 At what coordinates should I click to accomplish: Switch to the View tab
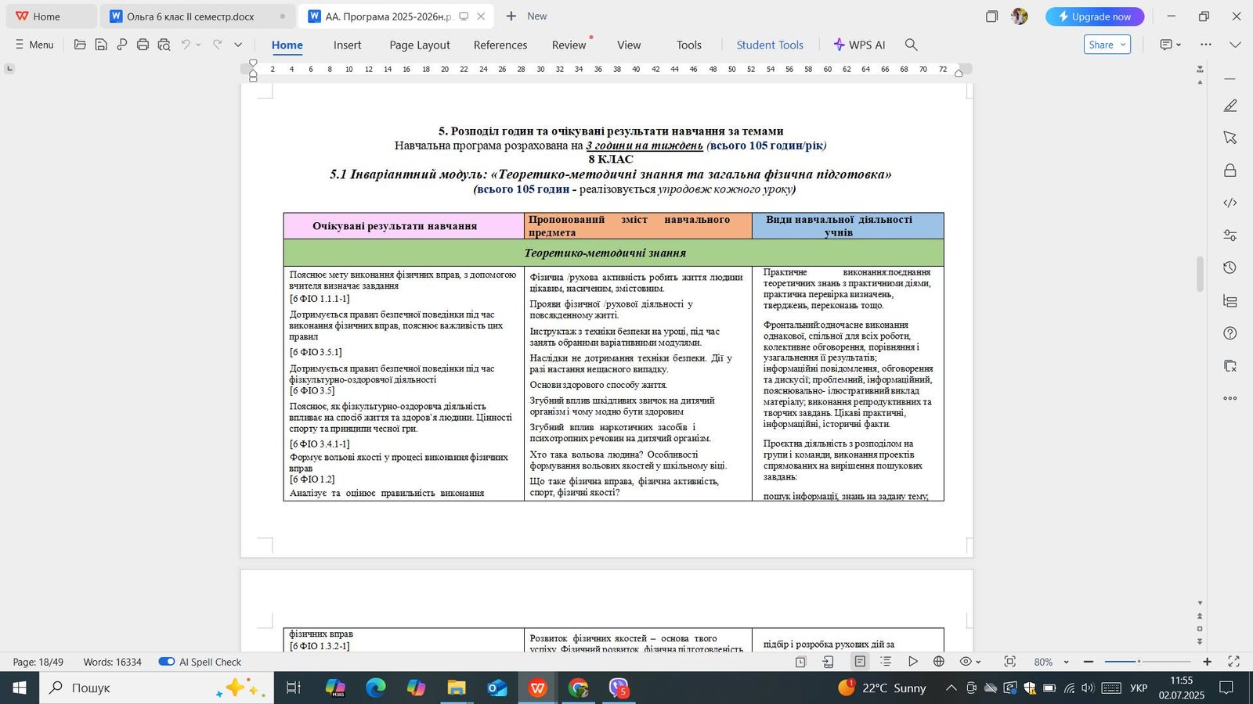coord(629,45)
